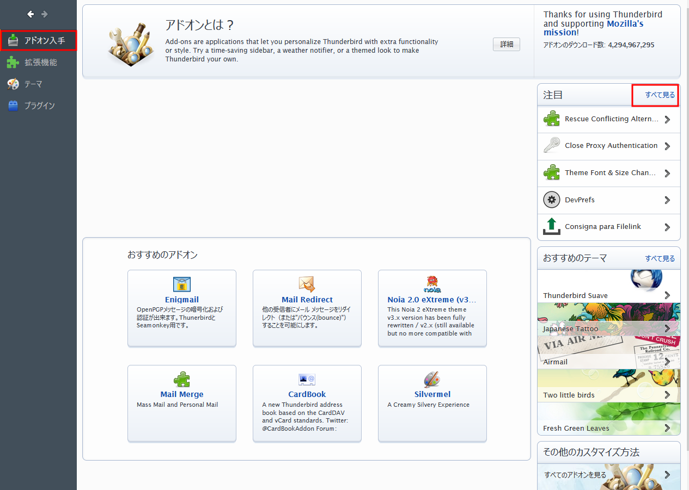689x490 pixels.
Task: Open the Silvermel title link
Action: (x=432, y=394)
